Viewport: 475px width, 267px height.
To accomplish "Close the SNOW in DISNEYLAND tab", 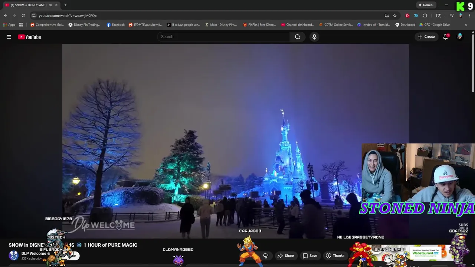I will click(56, 5).
